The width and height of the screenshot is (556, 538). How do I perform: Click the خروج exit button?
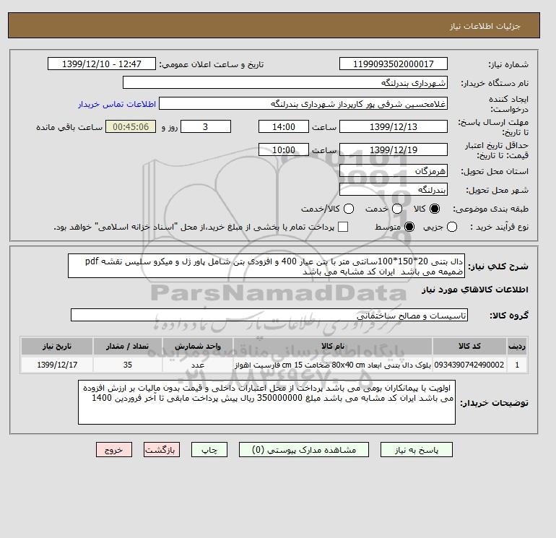(114, 450)
